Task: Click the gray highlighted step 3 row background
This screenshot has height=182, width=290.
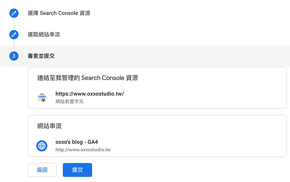Action: pos(167,56)
